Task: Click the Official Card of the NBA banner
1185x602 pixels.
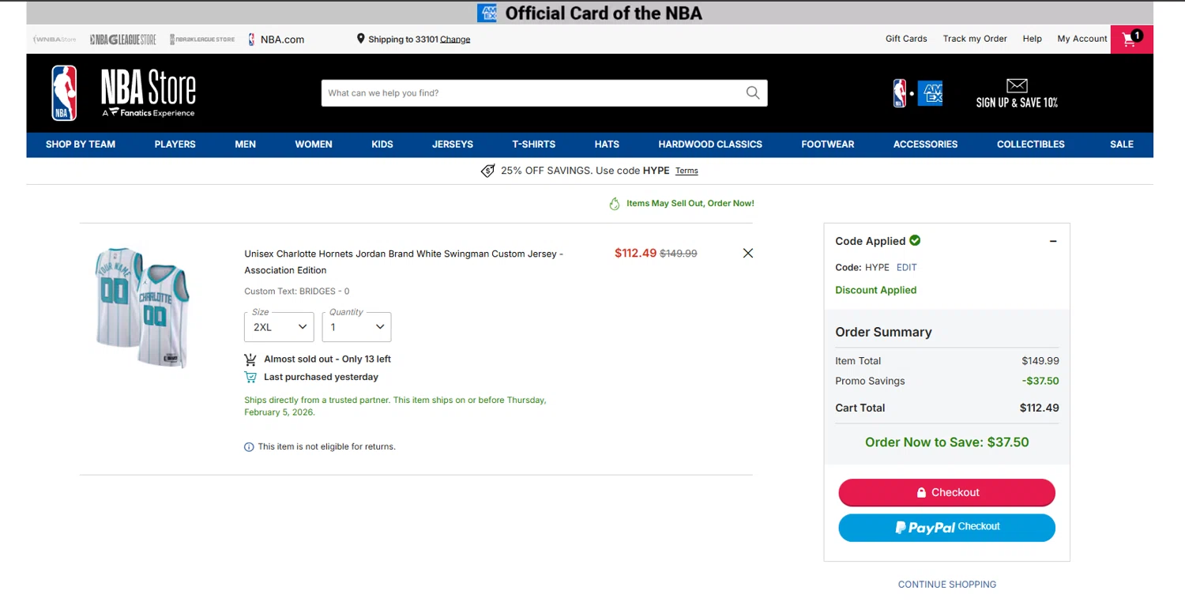Action: (x=589, y=13)
